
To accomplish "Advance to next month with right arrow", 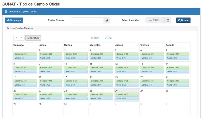I will [x=22, y=38].
